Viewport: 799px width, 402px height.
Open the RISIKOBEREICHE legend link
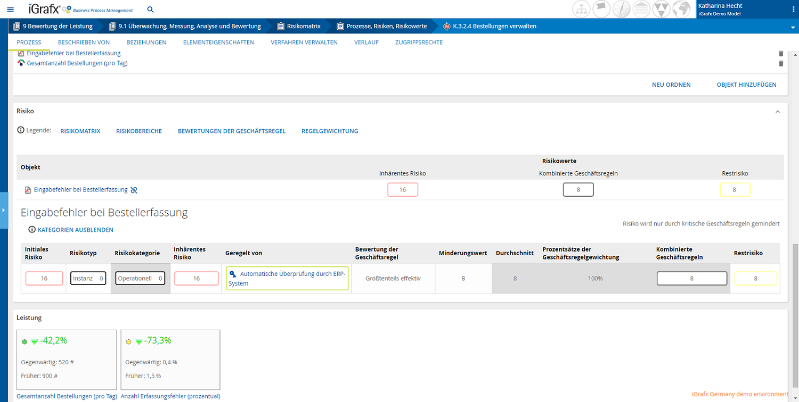(139, 131)
